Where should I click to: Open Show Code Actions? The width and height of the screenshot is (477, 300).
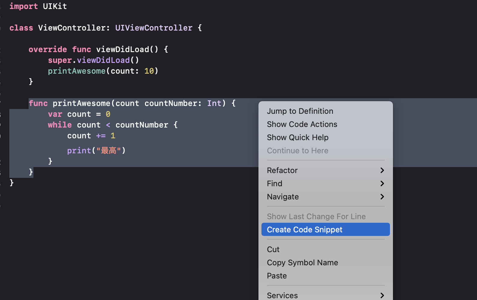click(x=302, y=124)
